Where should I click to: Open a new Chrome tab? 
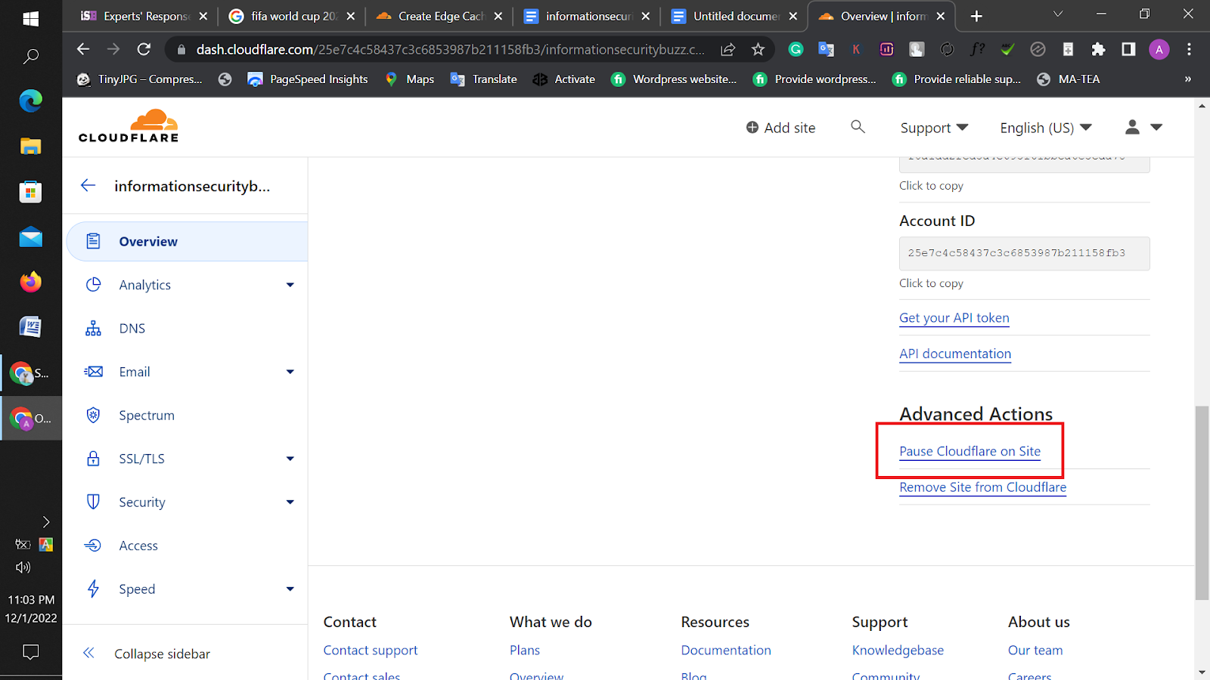tap(976, 16)
